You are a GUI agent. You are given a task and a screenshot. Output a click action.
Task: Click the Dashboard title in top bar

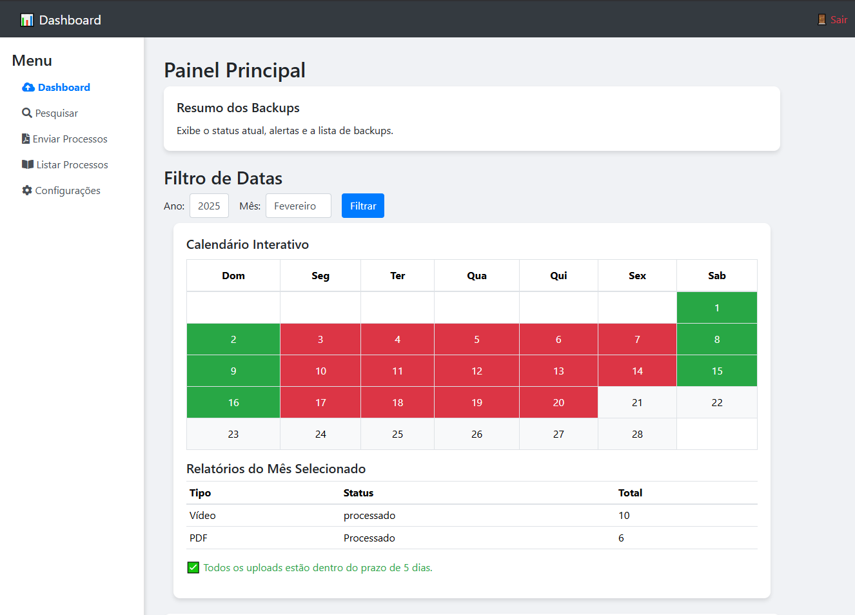click(x=70, y=20)
